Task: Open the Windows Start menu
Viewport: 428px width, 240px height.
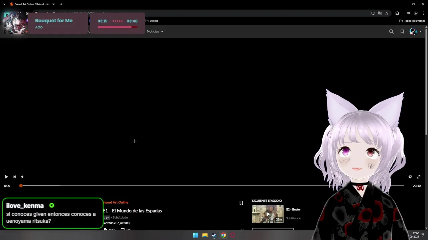Action: coord(196,235)
